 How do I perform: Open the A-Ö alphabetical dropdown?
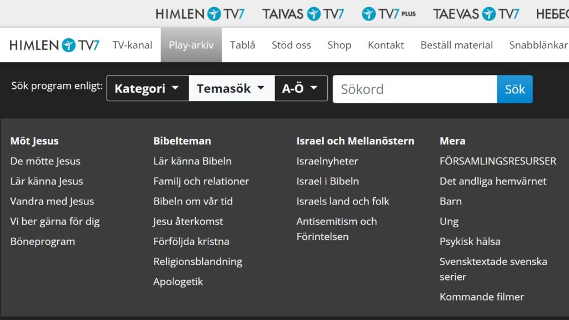point(300,88)
